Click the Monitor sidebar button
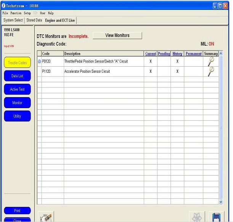 pyautogui.click(x=18, y=102)
